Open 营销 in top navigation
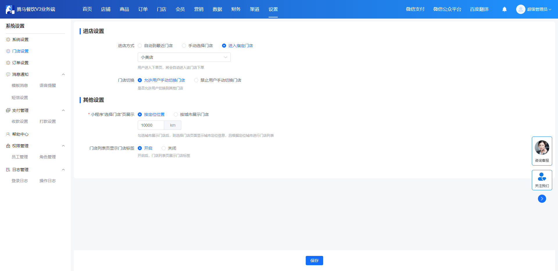Viewport: 558px width, 271px height. 199,9
